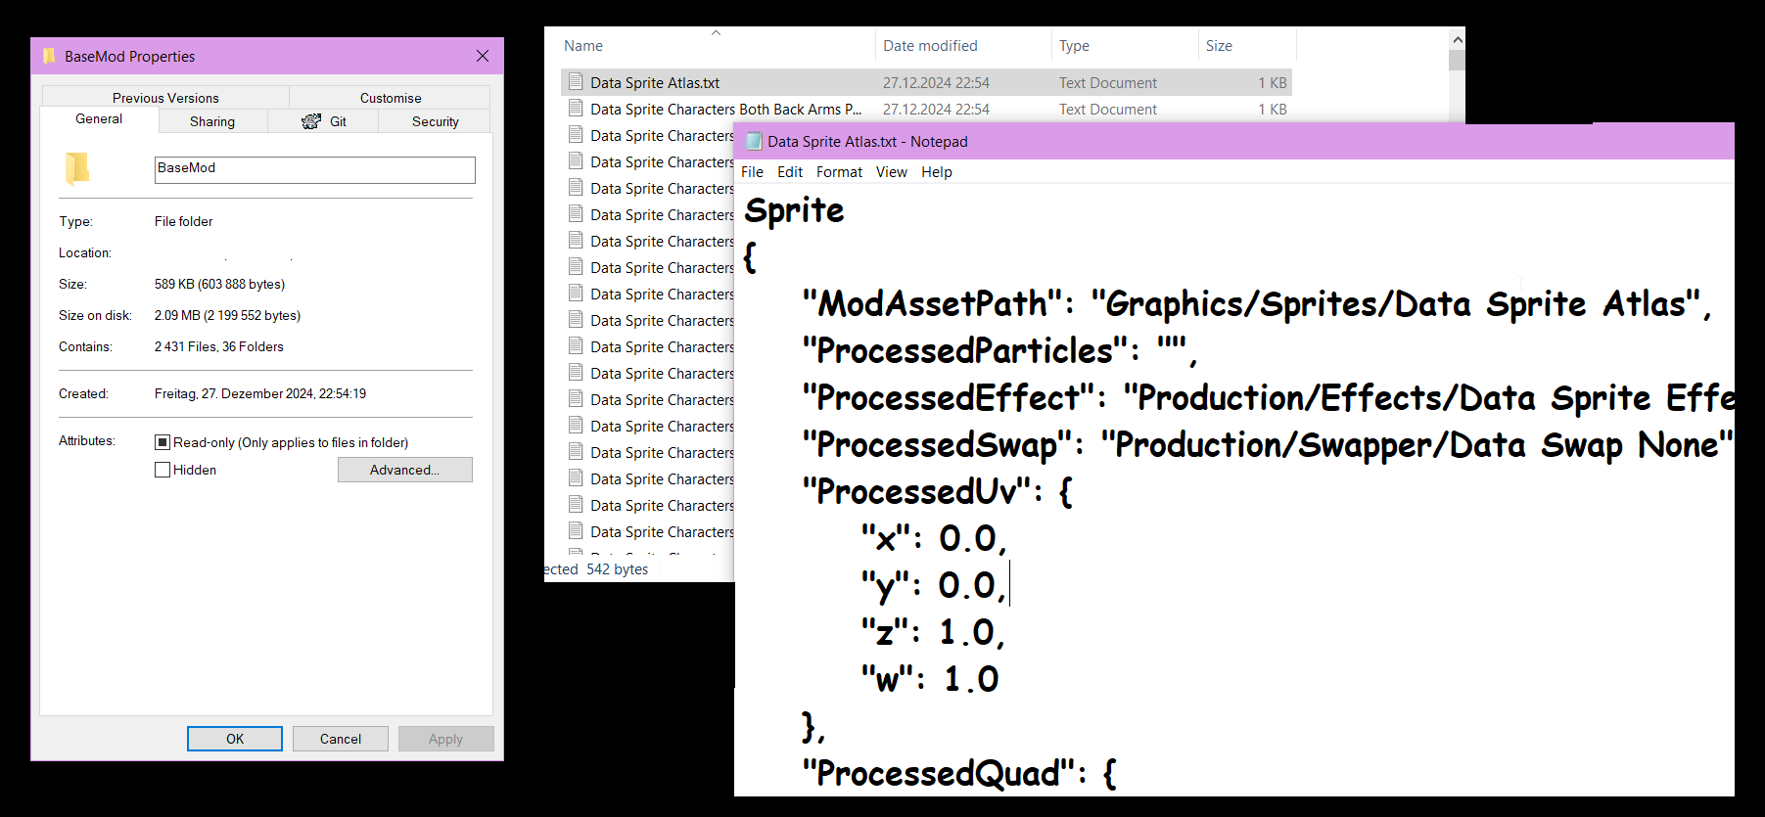Screen dimensions: 1765x817
Task: Click the 542 bytes status bar text
Action: point(617,569)
